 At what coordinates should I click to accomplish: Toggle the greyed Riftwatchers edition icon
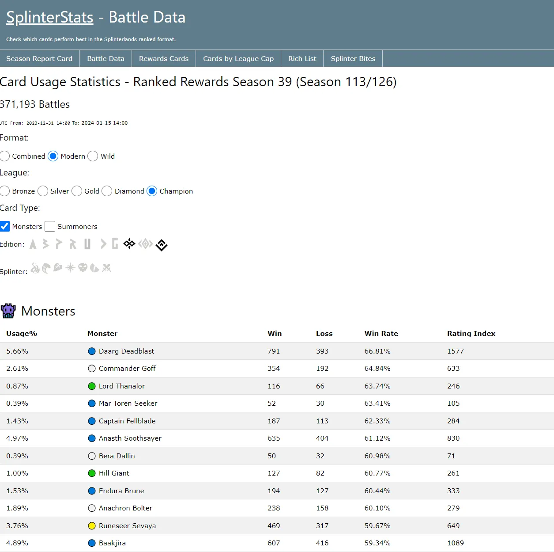[x=145, y=244]
